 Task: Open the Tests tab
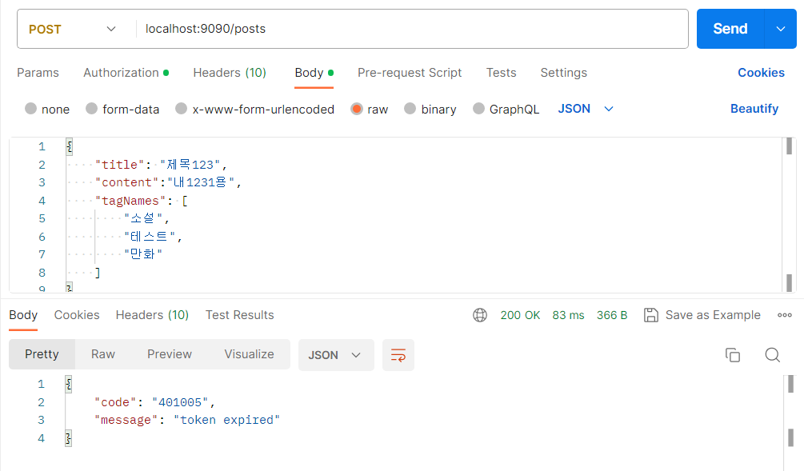[x=501, y=73]
